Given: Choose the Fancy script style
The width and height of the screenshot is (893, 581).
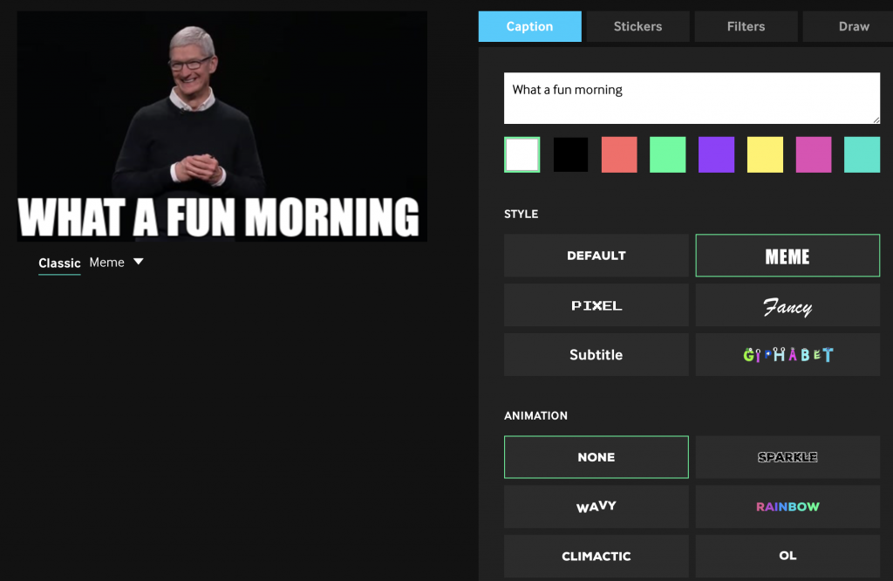Looking at the screenshot, I should coord(787,305).
